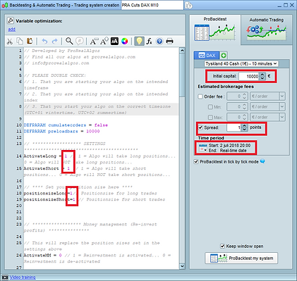Click the Spread value input field
The height and width of the screenshot is (281, 297).
click(x=234, y=127)
